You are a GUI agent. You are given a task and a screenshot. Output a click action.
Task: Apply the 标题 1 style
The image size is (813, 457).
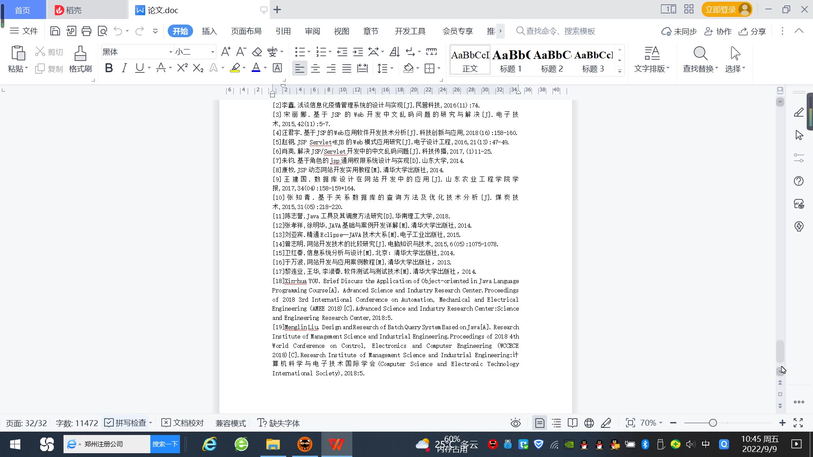pyautogui.click(x=511, y=60)
